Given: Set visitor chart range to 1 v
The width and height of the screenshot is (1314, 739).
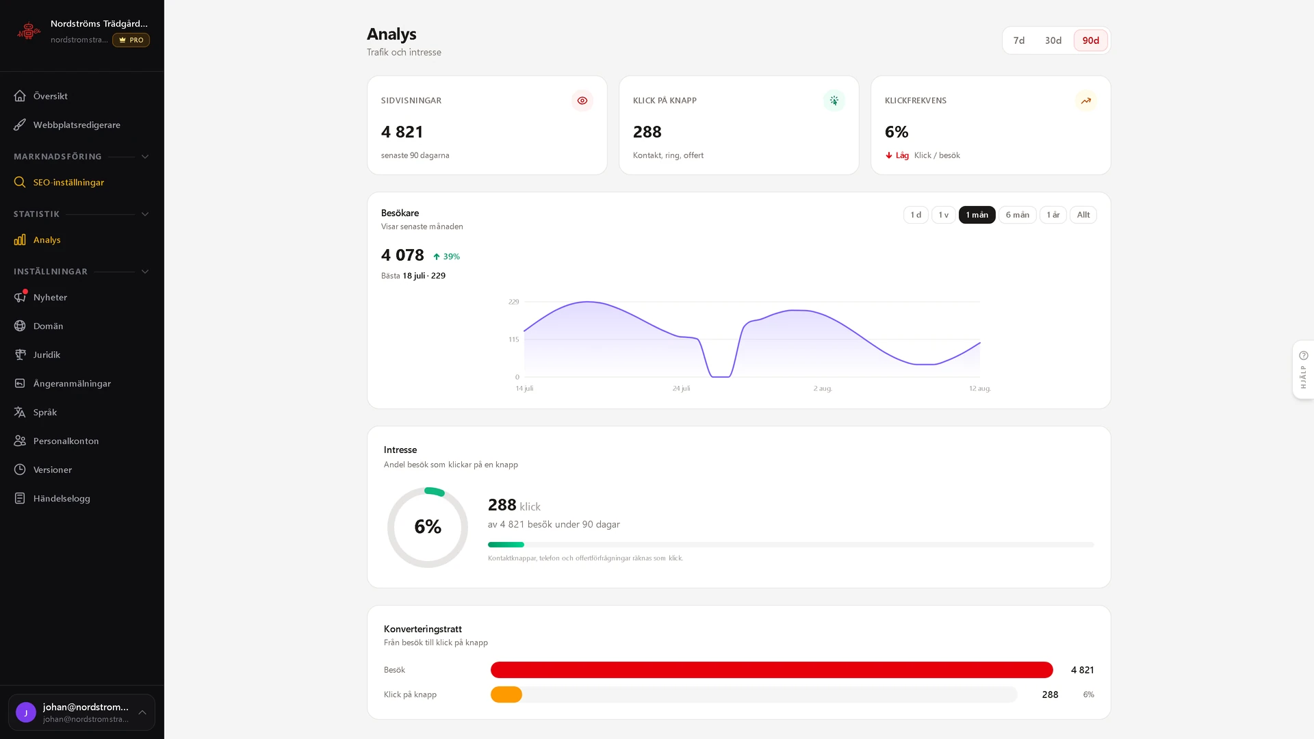Looking at the screenshot, I should 943,215.
